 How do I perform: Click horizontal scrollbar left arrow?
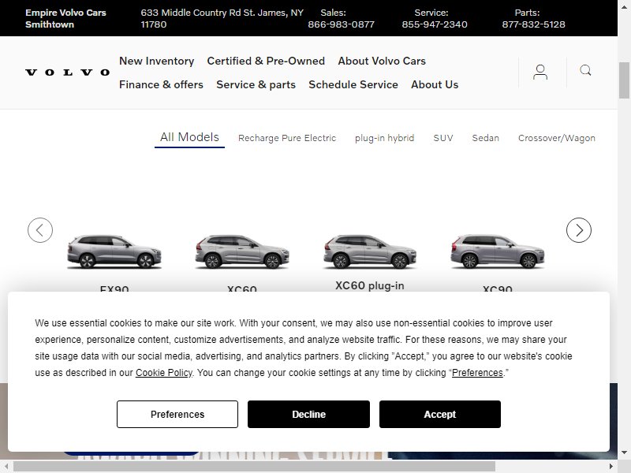pyautogui.click(x=6, y=467)
